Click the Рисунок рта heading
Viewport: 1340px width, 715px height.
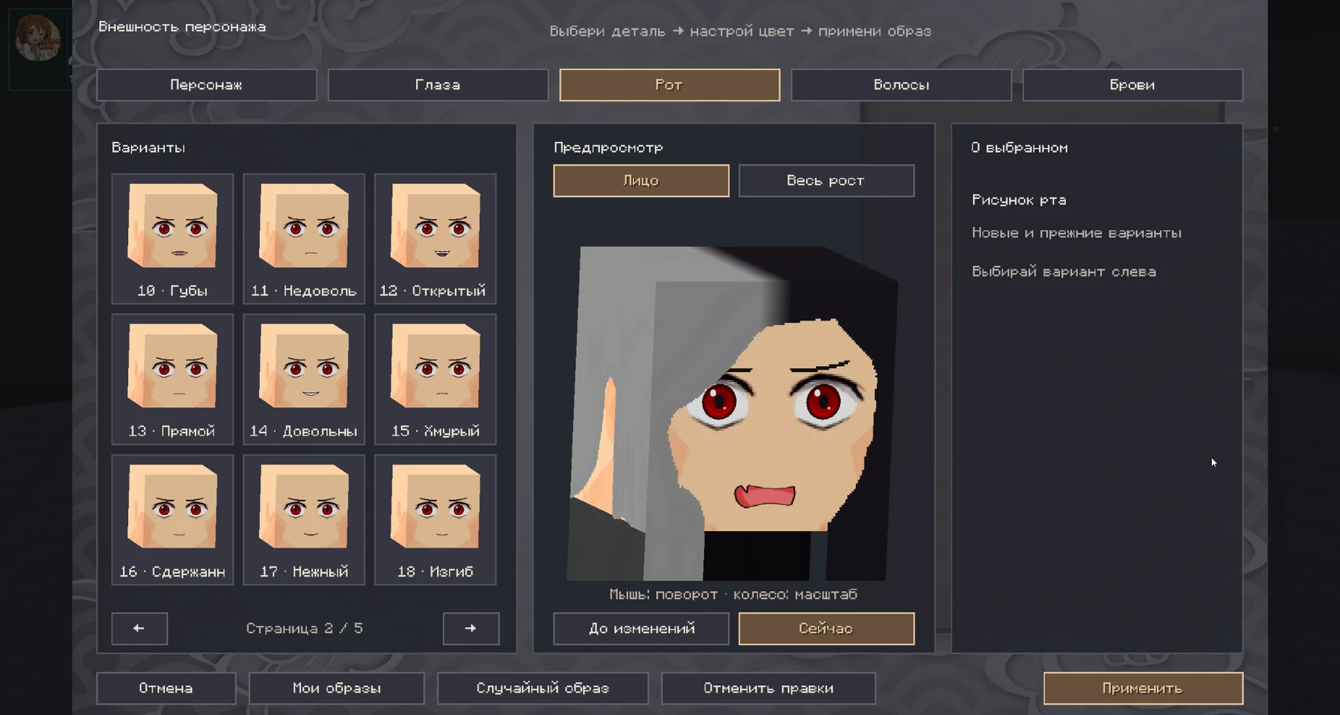pos(1019,200)
